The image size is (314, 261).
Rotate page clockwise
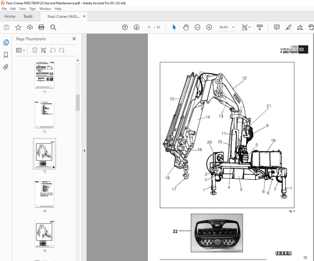(61, 50)
